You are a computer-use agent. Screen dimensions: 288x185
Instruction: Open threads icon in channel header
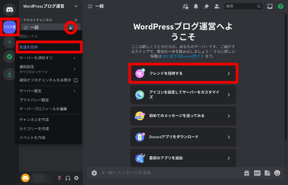186,7
